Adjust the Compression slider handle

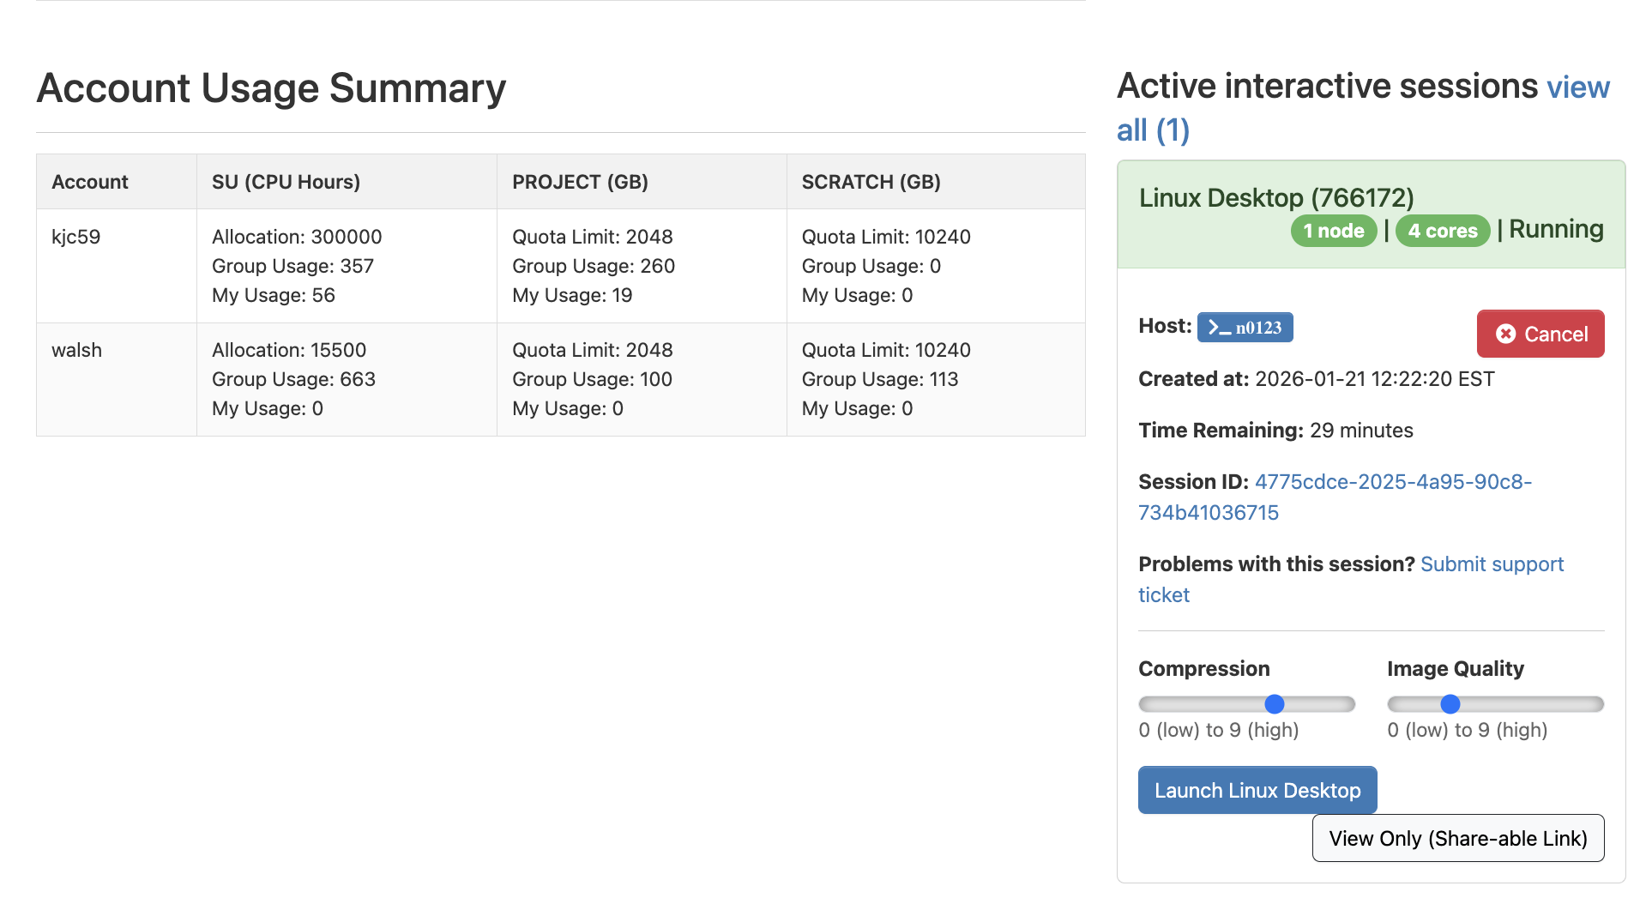click(x=1275, y=703)
